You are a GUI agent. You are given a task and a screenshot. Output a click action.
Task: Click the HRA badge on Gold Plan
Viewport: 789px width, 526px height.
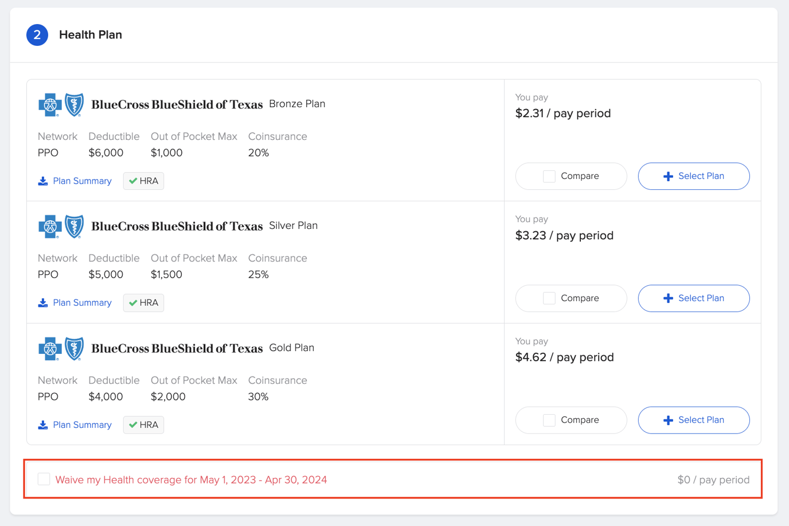143,425
